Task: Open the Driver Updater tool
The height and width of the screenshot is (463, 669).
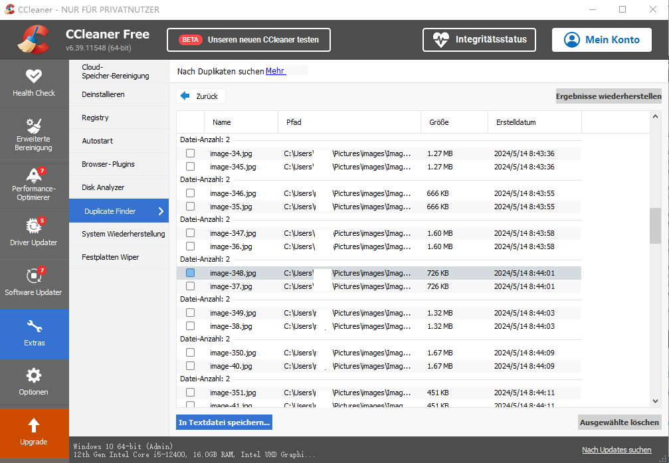Action: click(x=34, y=234)
